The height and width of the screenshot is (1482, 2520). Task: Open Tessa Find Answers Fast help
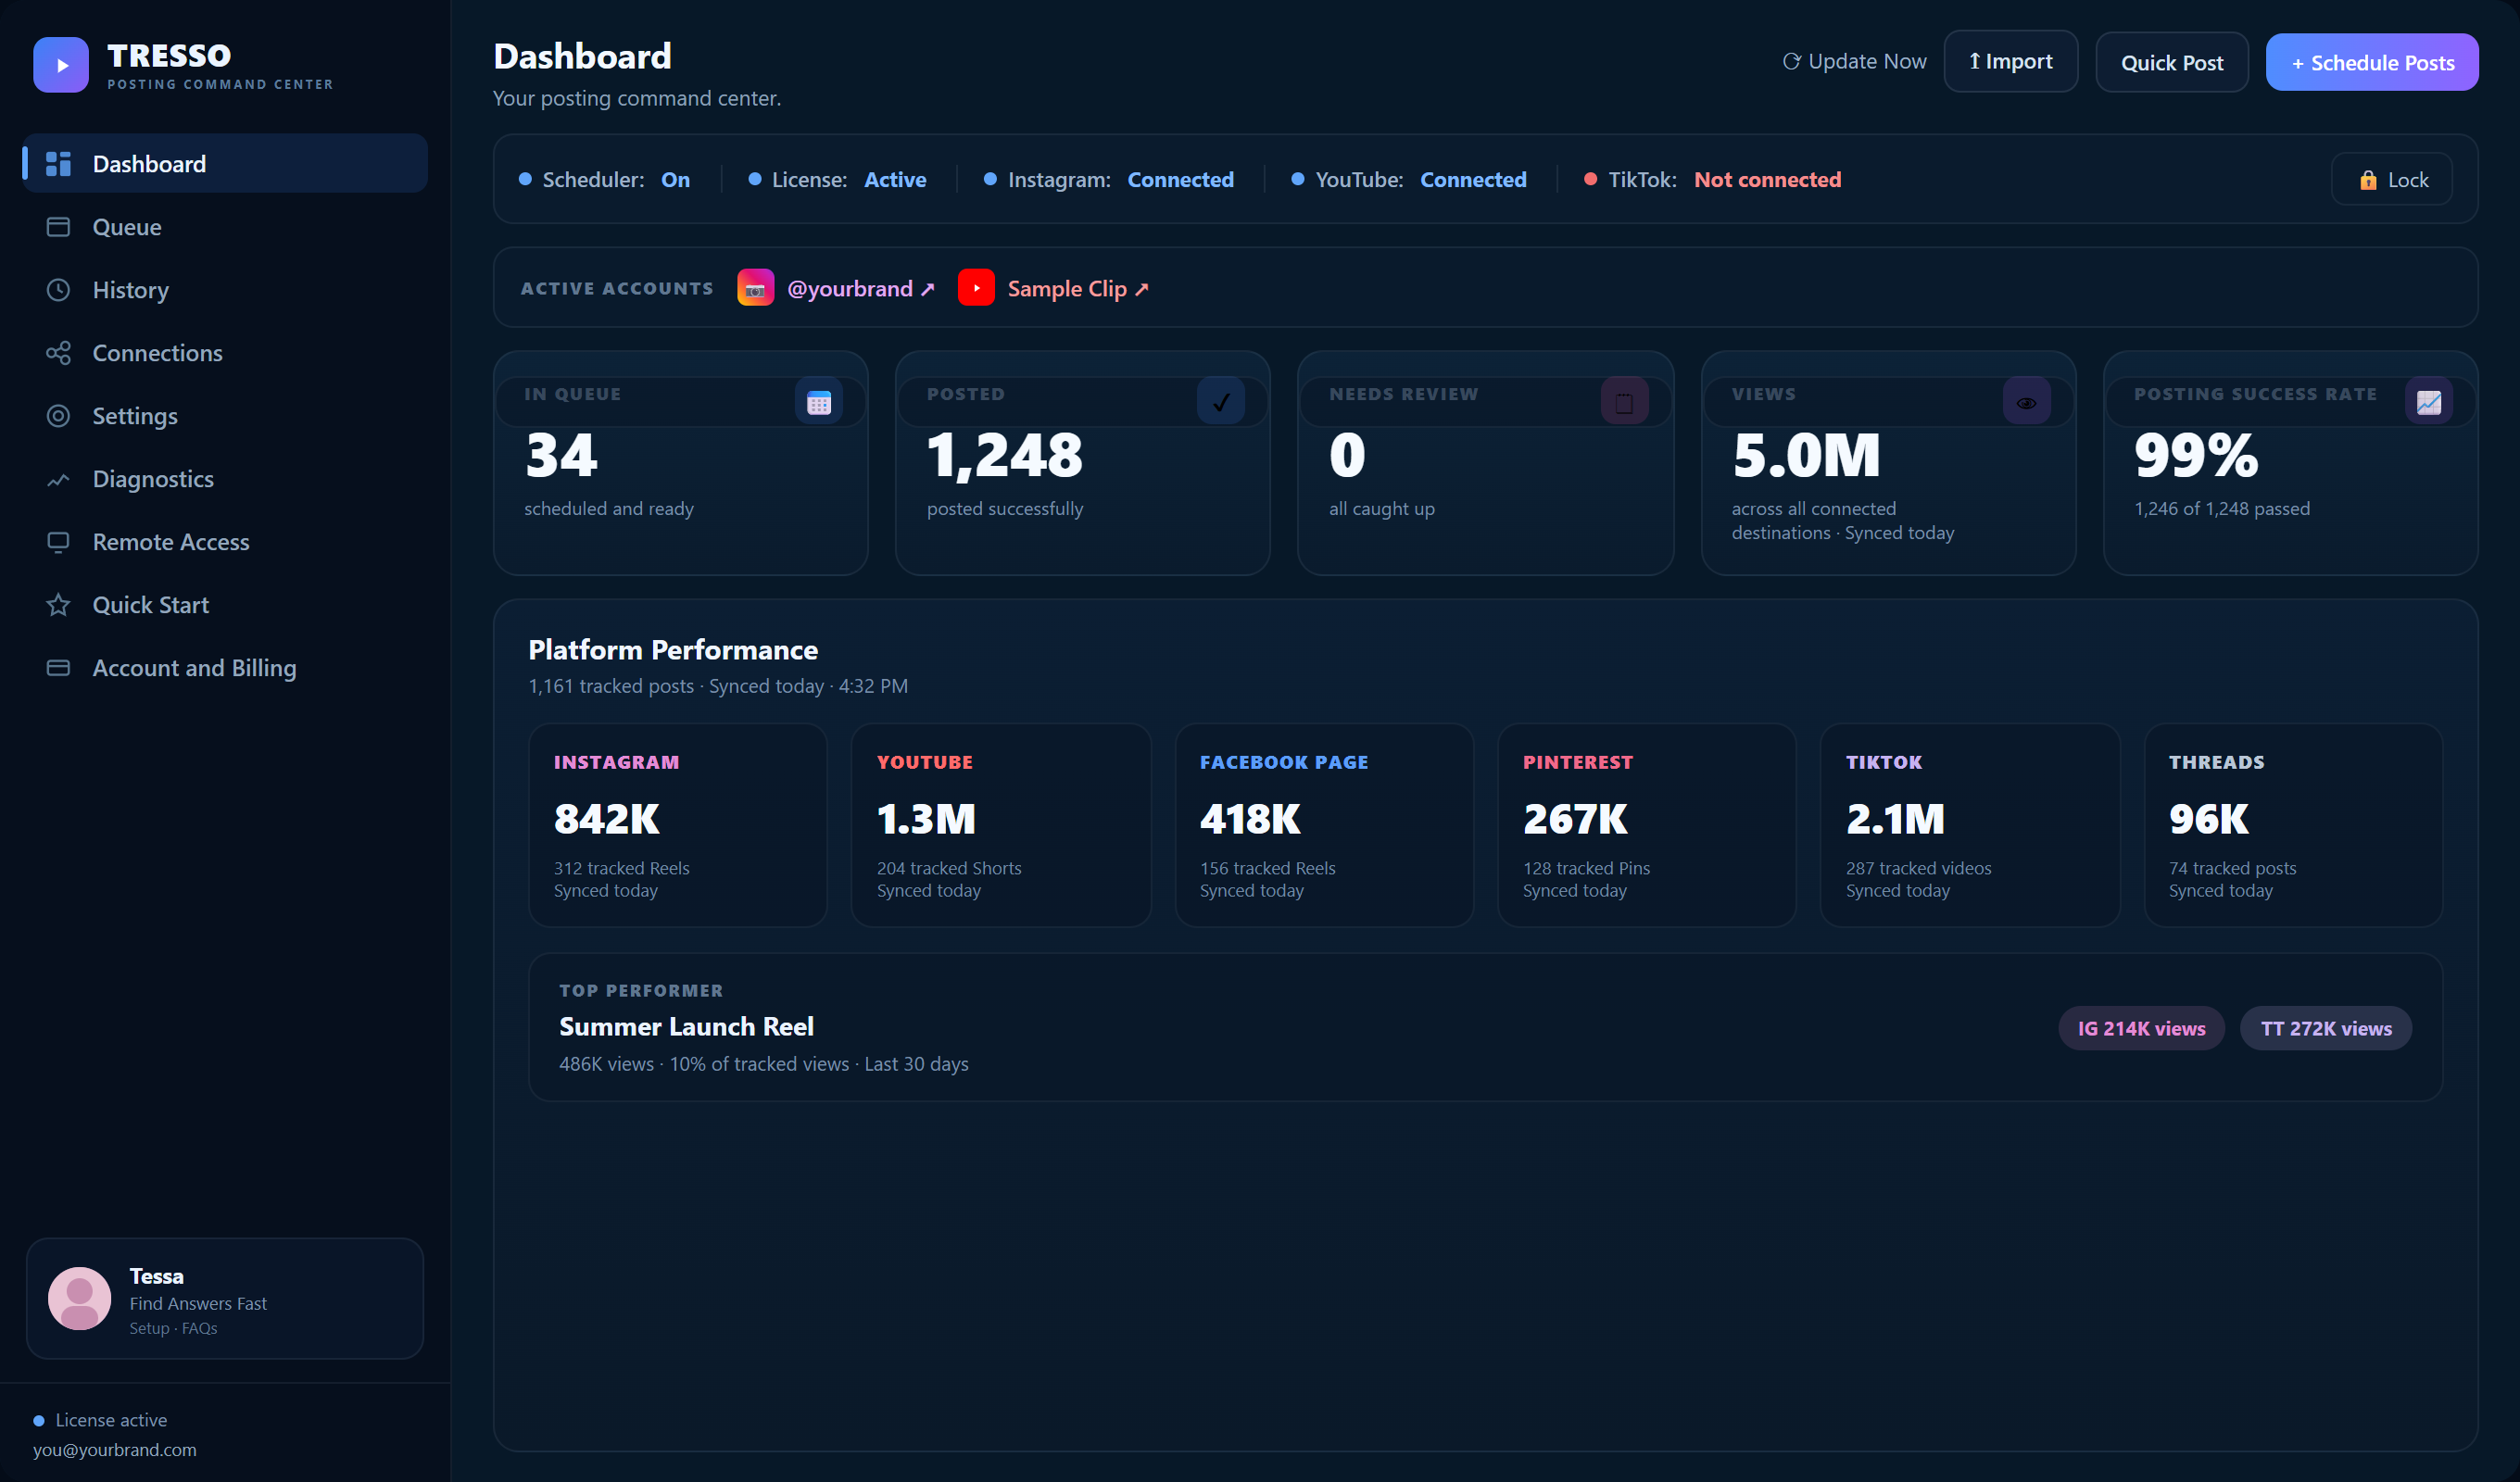click(x=225, y=1299)
